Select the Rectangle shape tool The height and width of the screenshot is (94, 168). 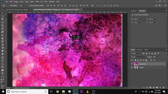click(2, 67)
